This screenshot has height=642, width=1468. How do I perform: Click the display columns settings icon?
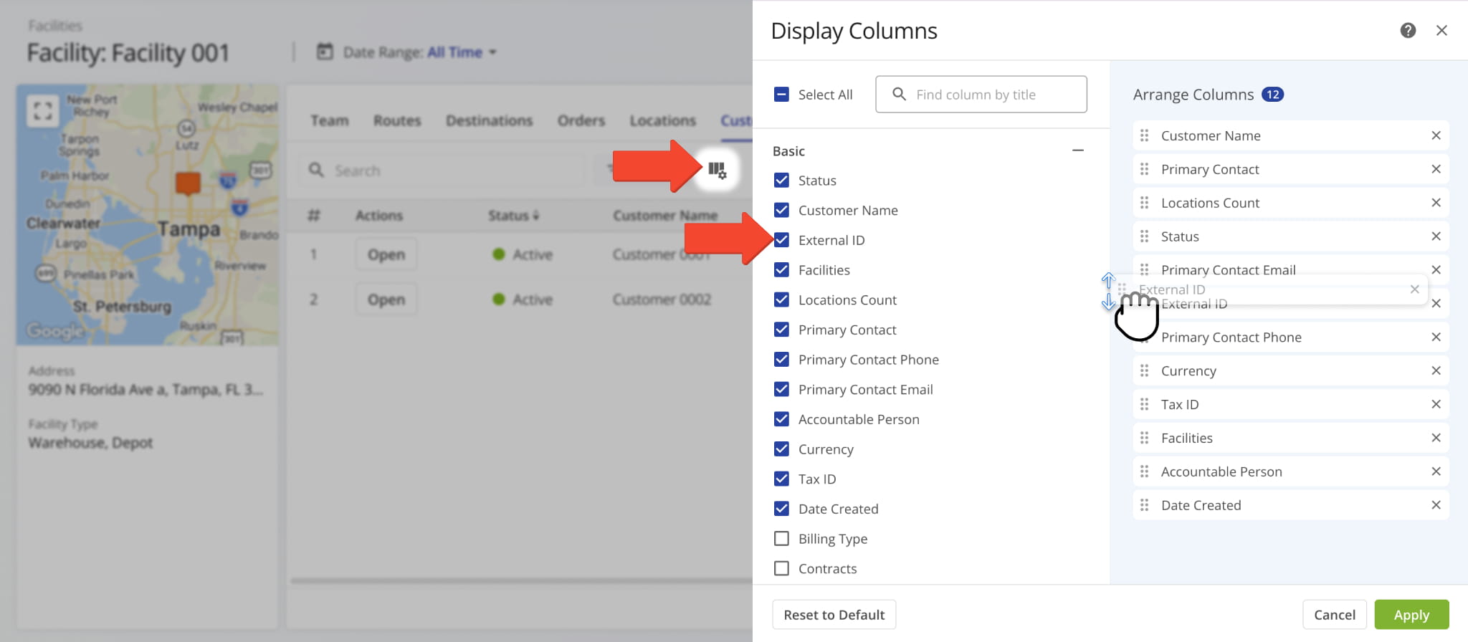(717, 170)
